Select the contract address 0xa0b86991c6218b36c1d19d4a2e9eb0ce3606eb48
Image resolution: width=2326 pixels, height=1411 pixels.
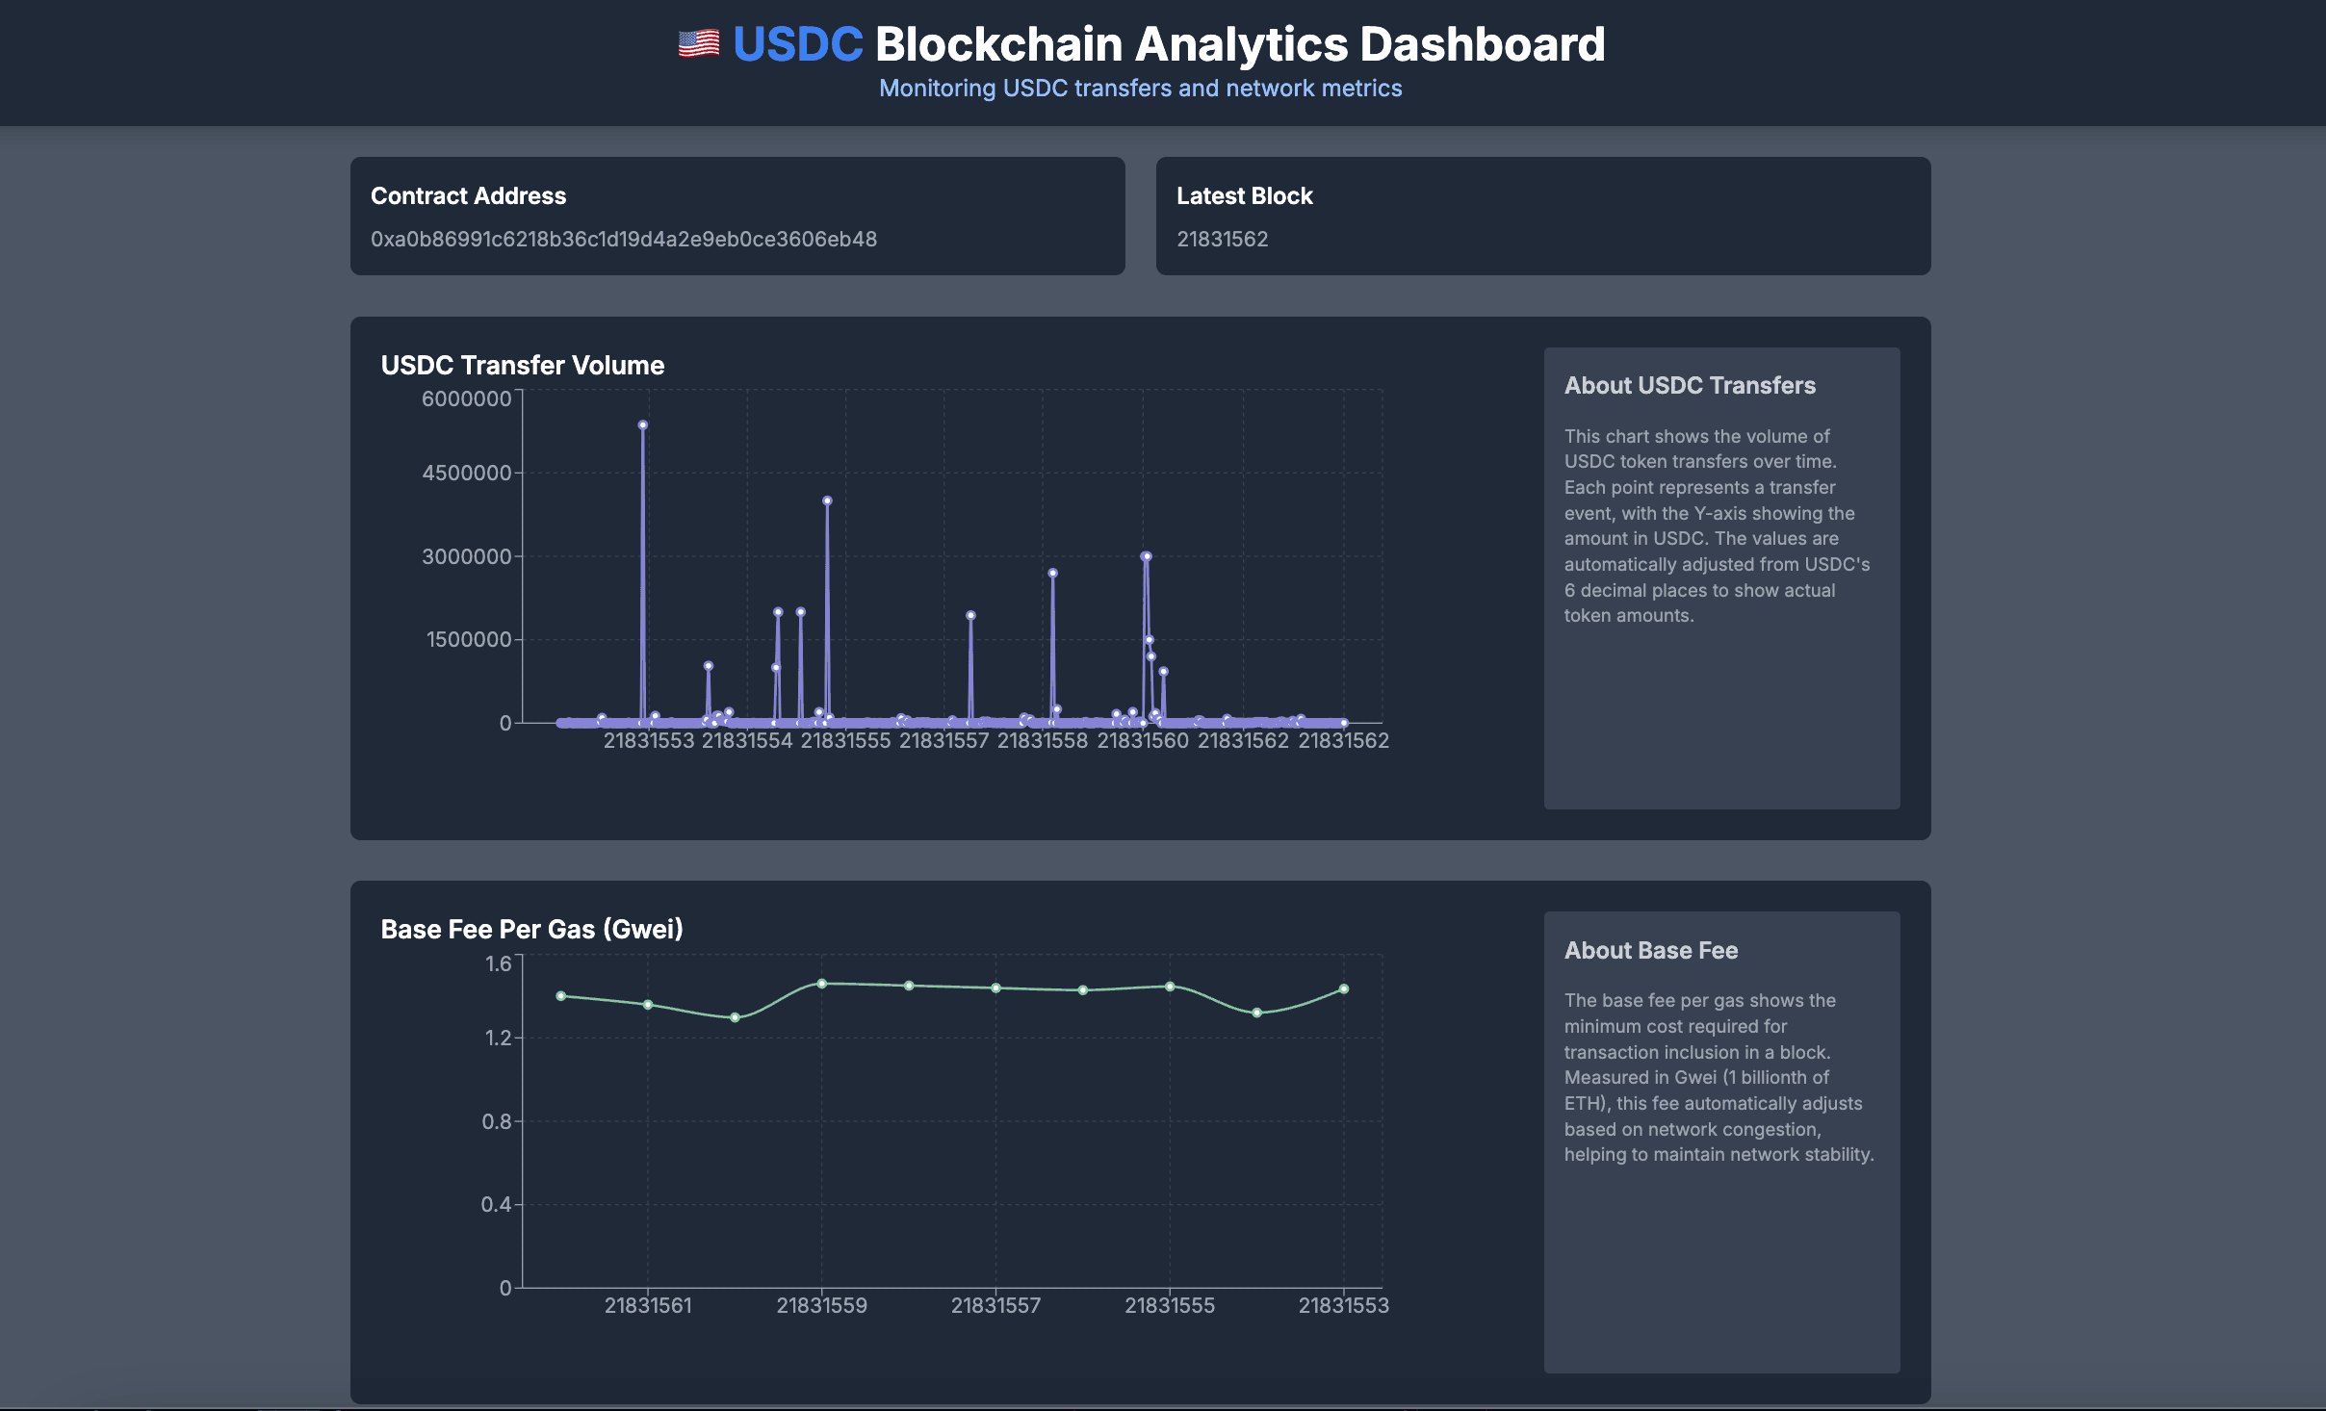click(625, 240)
